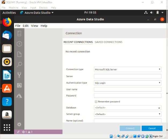
Task: Select the Recent Connections tab
Action: (78, 42)
